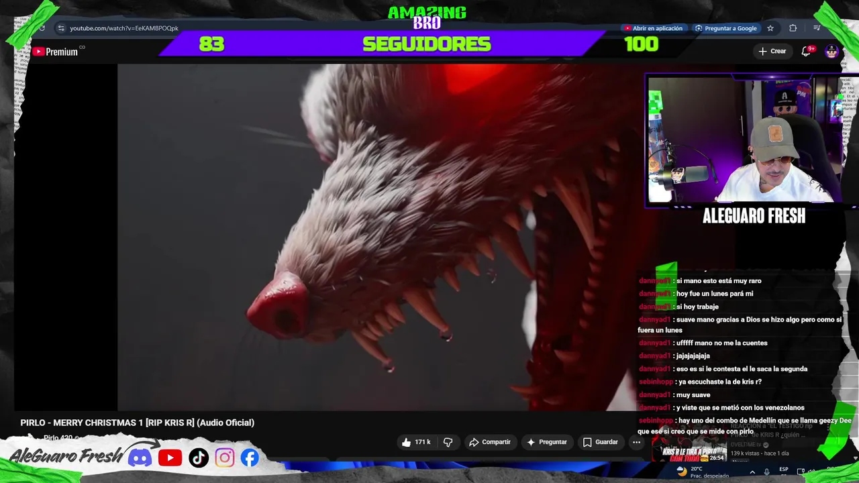Expand the system tray hidden icons chevron
859x483 pixels.
coord(752,472)
